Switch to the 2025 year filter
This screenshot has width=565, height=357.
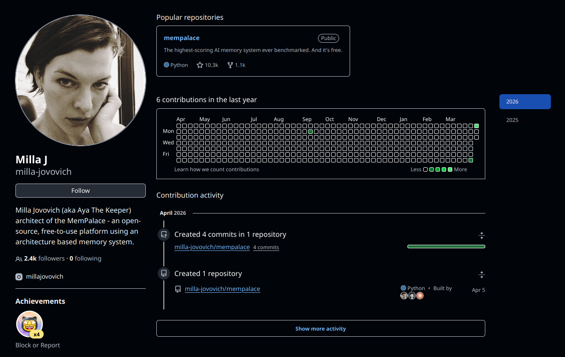coord(525,120)
